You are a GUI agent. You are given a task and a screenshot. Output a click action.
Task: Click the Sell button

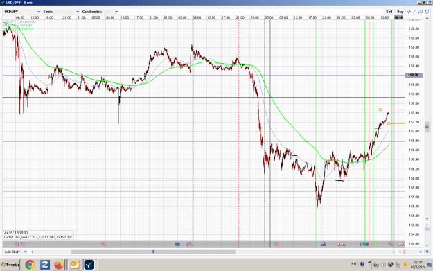click(389, 12)
